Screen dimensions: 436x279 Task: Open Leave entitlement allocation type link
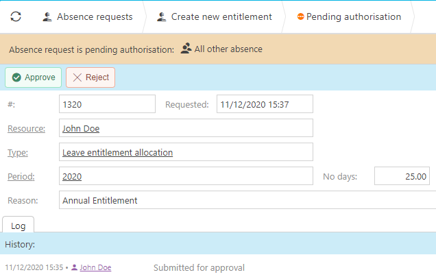117,152
